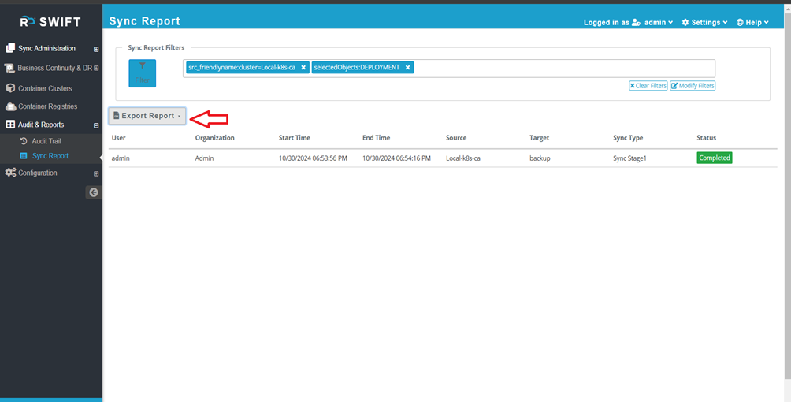
Task: Collapse the sidebar with the arrow button
Action: coord(93,192)
